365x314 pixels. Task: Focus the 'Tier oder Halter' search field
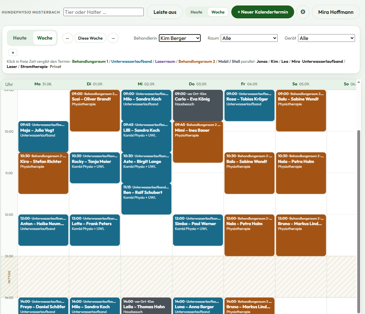104,12
